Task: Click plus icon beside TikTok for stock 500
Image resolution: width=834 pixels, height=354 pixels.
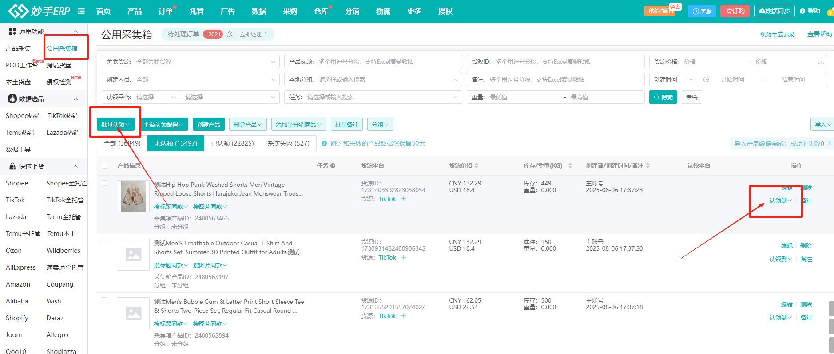Action: click(x=404, y=316)
